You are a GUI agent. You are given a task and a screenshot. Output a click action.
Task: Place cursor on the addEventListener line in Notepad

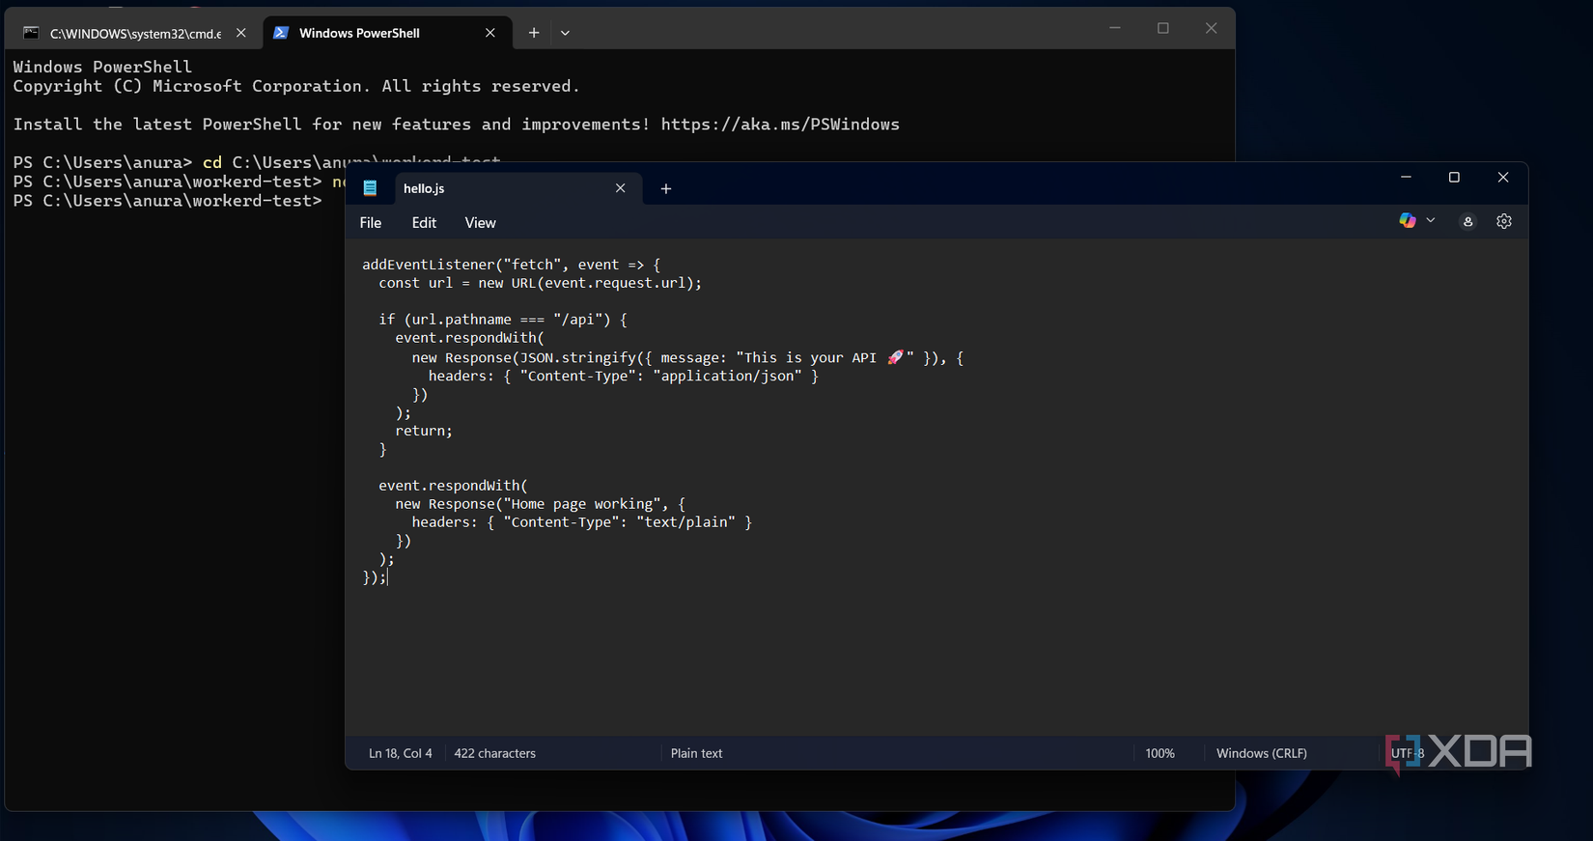click(x=512, y=265)
